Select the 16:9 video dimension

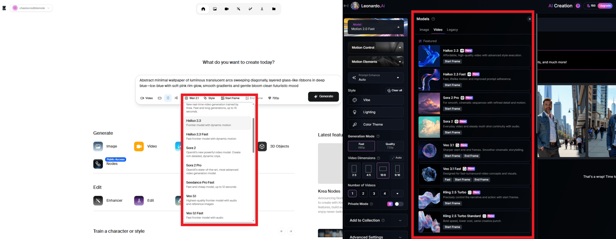pos(383,170)
